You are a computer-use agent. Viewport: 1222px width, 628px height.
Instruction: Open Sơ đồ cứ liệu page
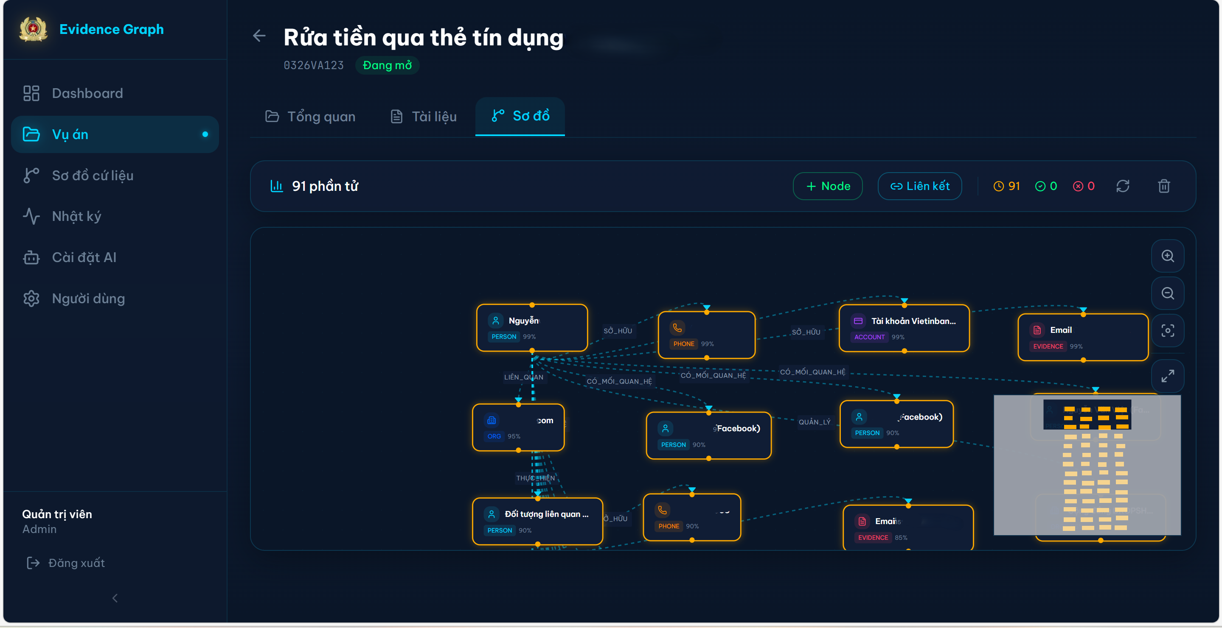coord(114,176)
